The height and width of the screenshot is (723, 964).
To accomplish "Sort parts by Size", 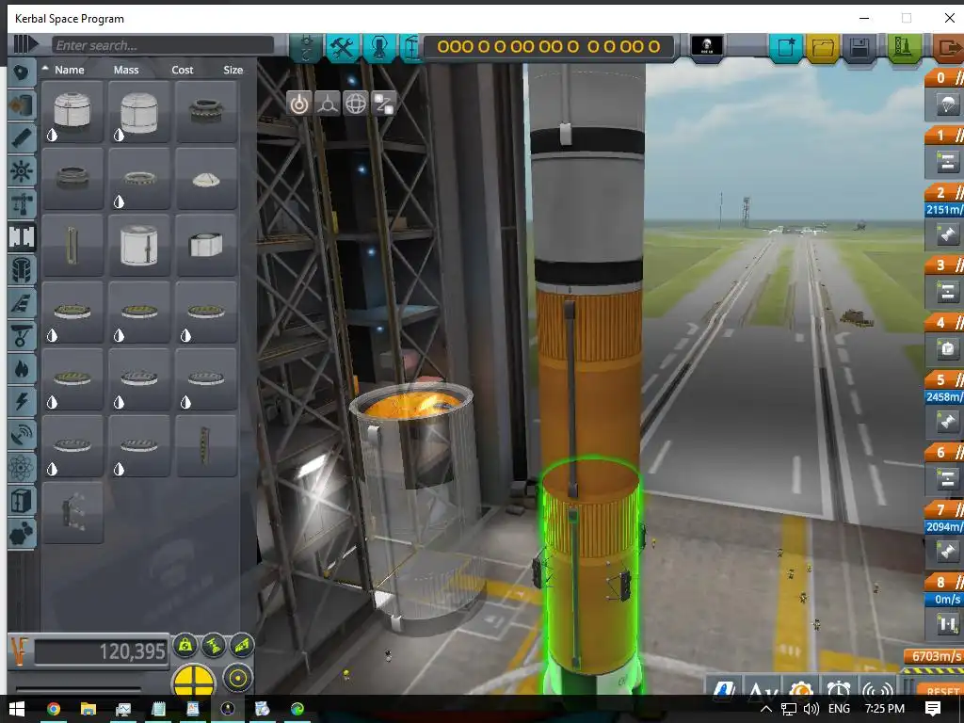I will [x=233, y=70].
